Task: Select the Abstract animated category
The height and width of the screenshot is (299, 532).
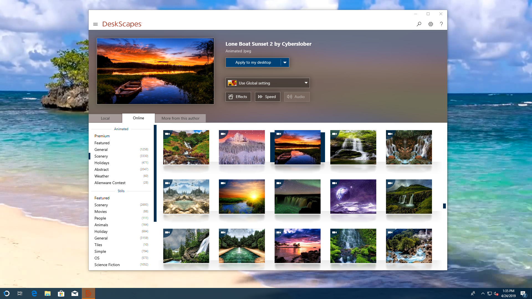Action: click(101, 169)
